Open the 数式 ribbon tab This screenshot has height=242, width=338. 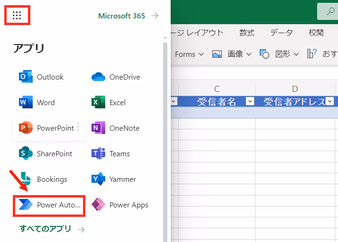[x=247, y=33]
